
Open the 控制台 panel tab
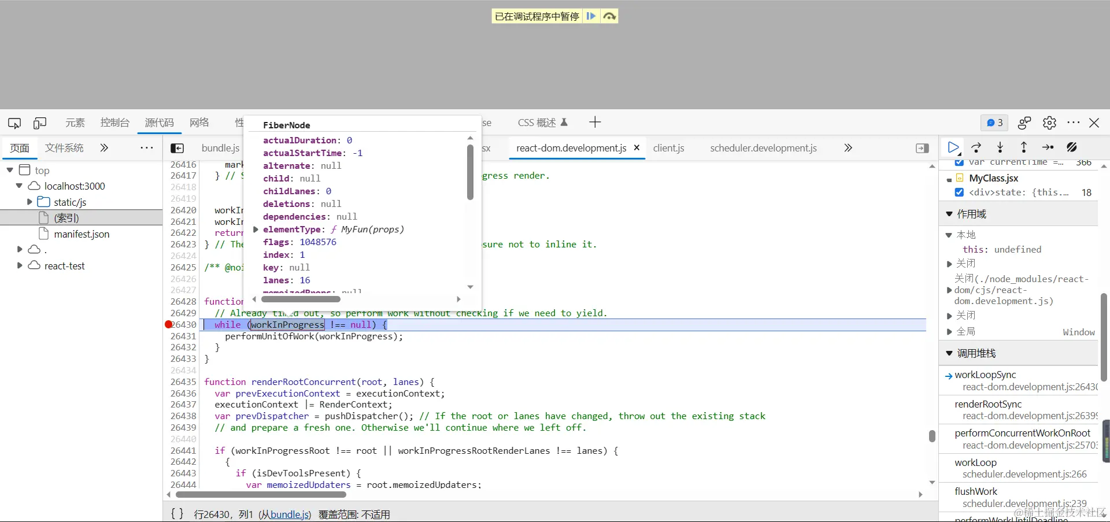tap(115, 123)
